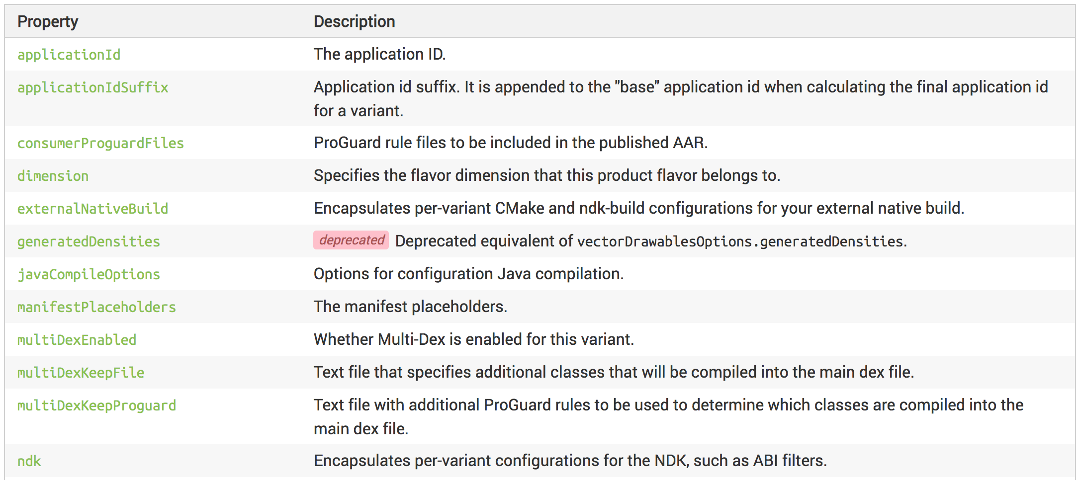Open the multiDexKeepProguard property link
The width and height of the screenshot is (1080, 480).
pos(96,405)
